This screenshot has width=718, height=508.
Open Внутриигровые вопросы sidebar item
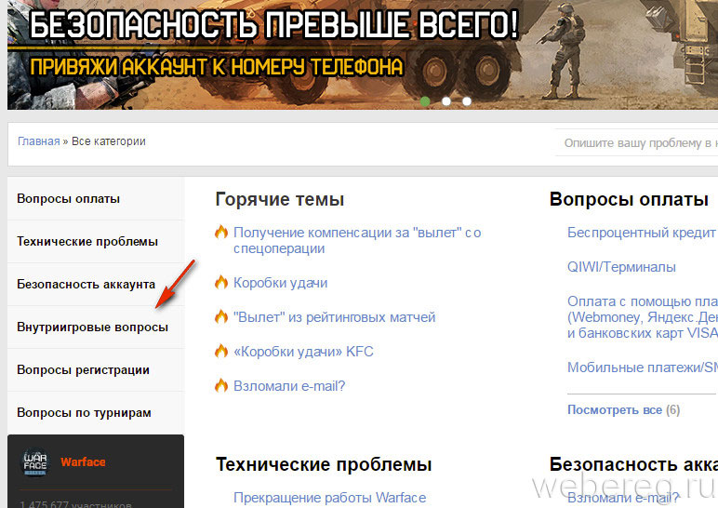(96, 328)
